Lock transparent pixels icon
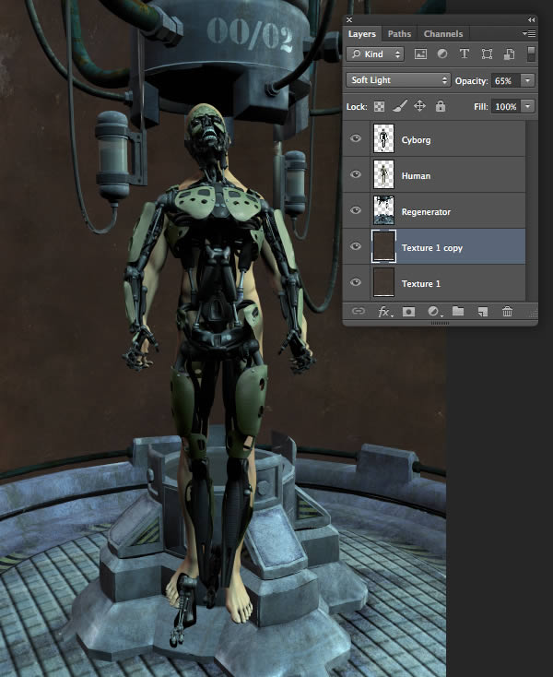 point(379,106)
